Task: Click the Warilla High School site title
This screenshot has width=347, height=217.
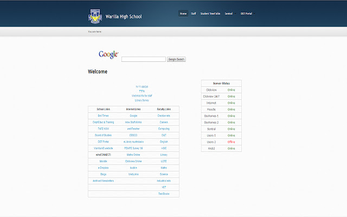Action: (124, 17)
